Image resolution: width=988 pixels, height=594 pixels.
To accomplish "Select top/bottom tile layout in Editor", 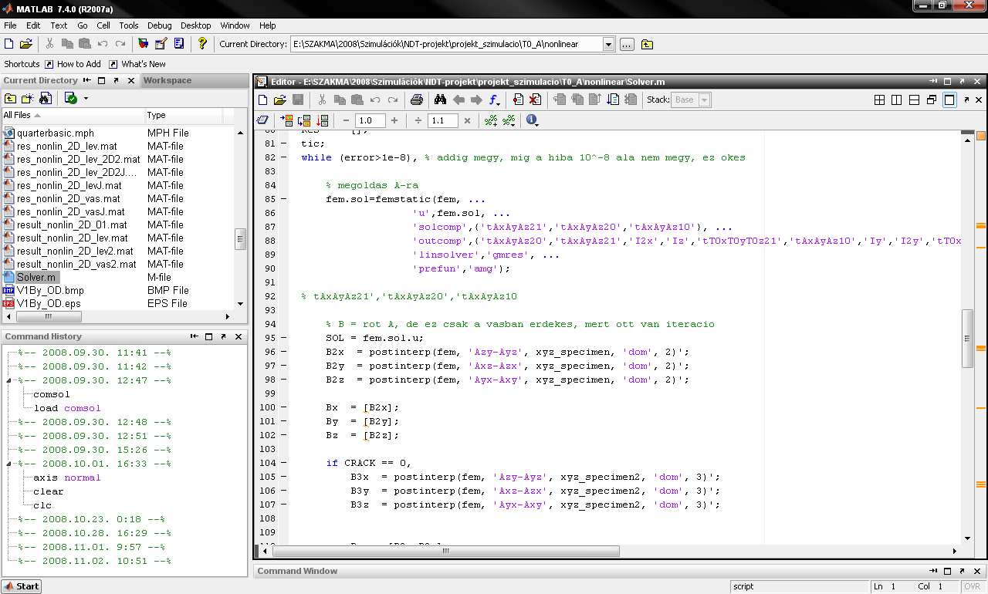I will [914, 100].
